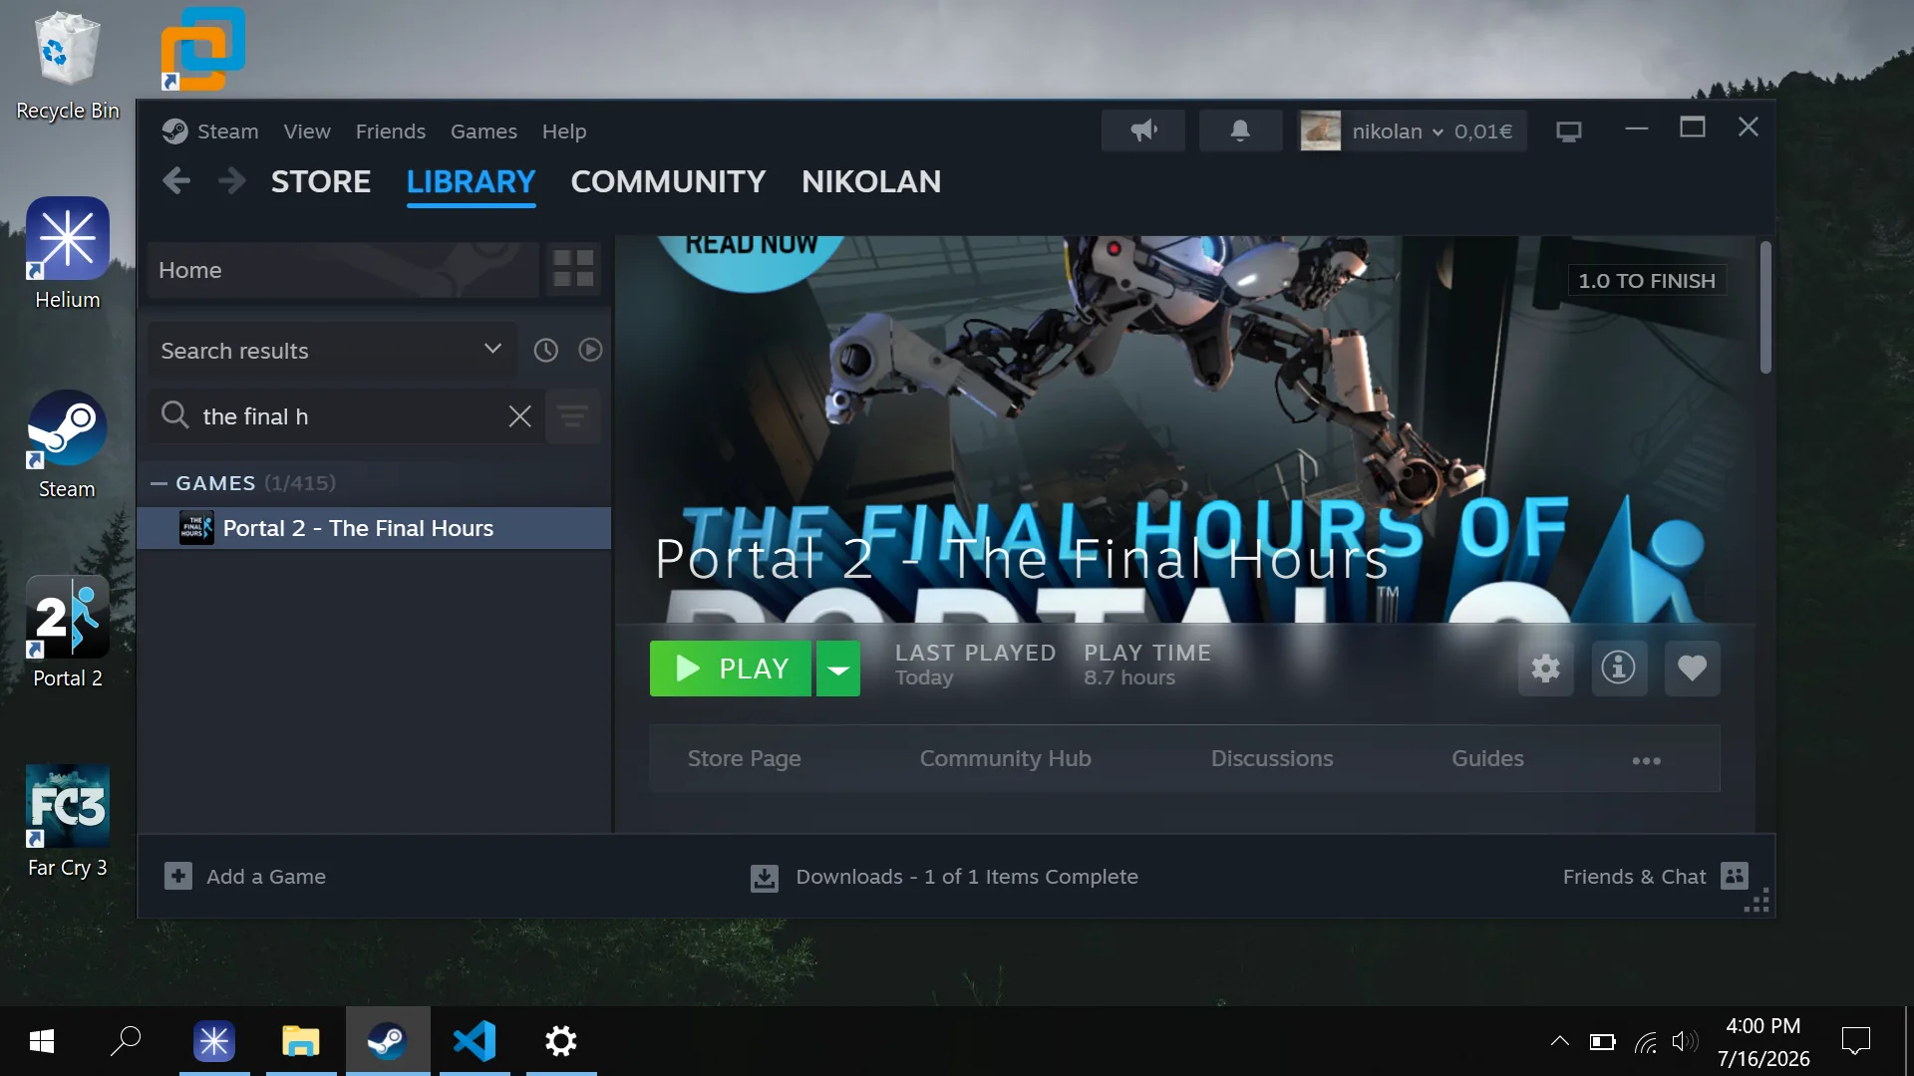Open Downloads - 1 of 1 Items Complete

click(x=967, y=877)
